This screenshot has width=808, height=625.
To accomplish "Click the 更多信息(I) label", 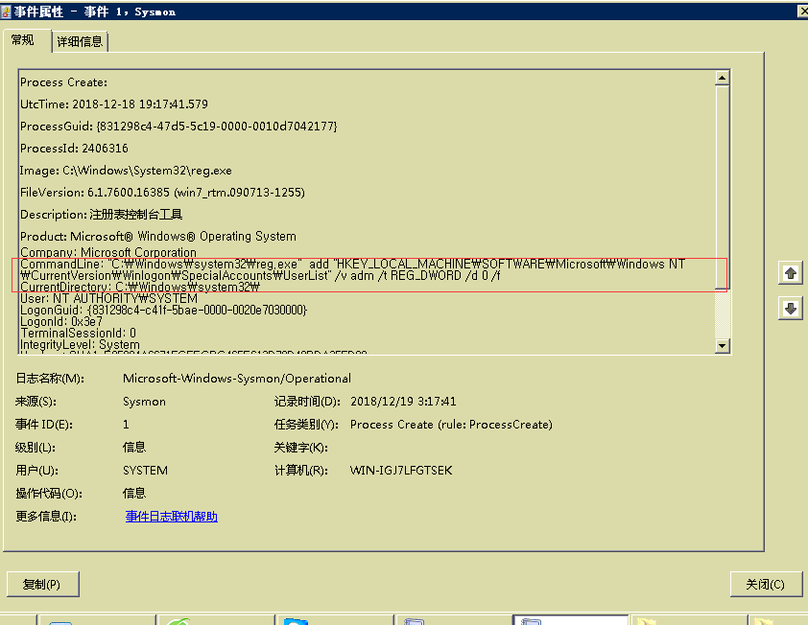I will pyautogui.click(x=46, y=517).
